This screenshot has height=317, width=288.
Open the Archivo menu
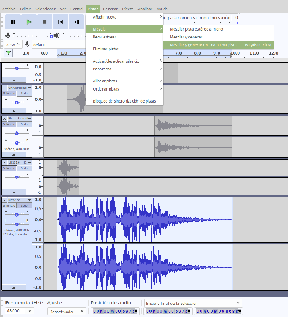click(9, 9)
